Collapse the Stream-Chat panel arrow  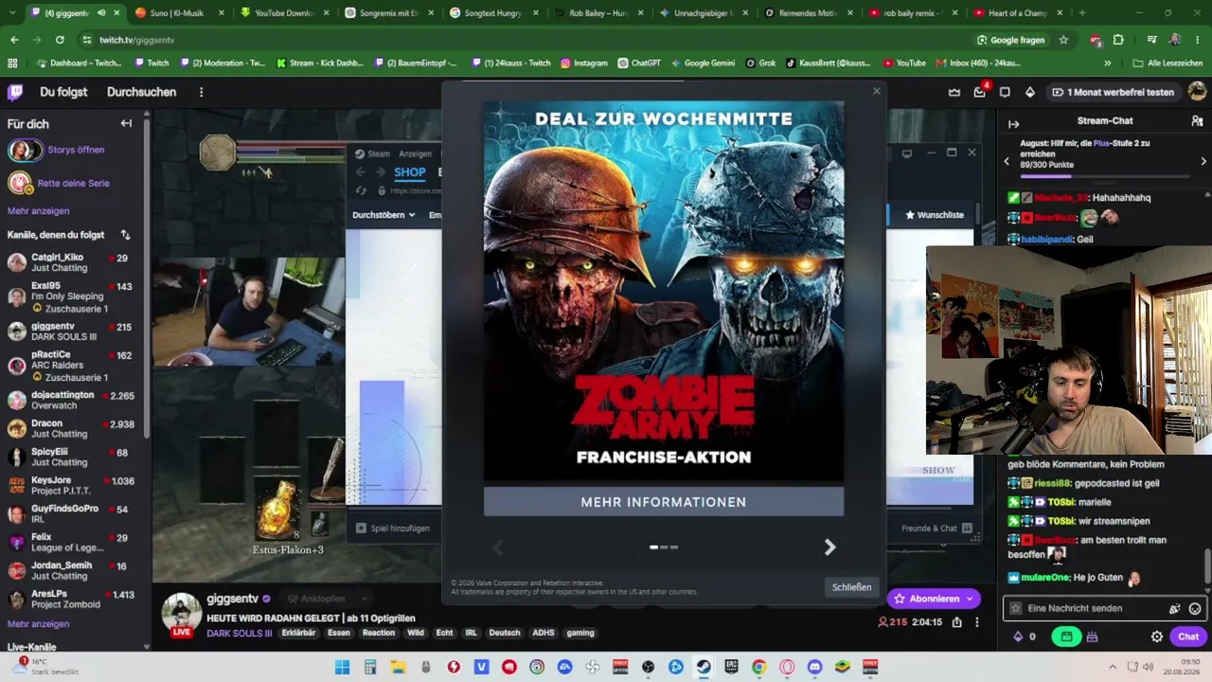(x=1013, y=124)
